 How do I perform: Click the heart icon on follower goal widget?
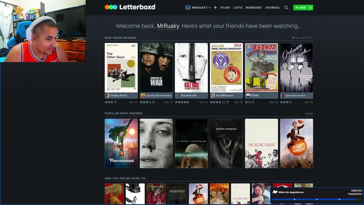[275, 192]
